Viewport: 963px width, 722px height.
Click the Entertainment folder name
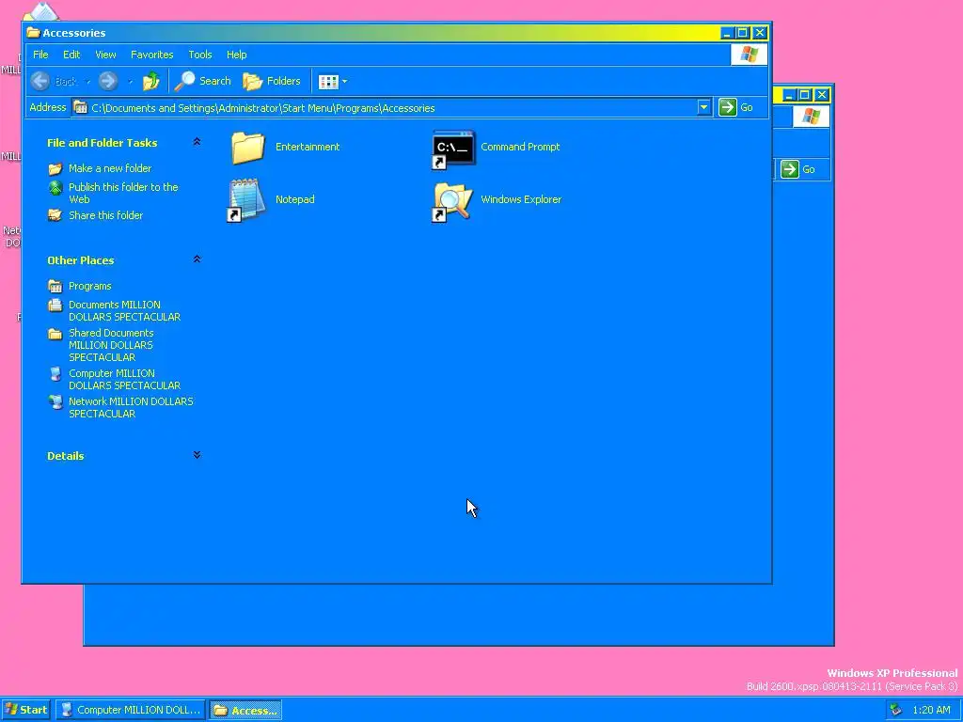pos(308,147)
